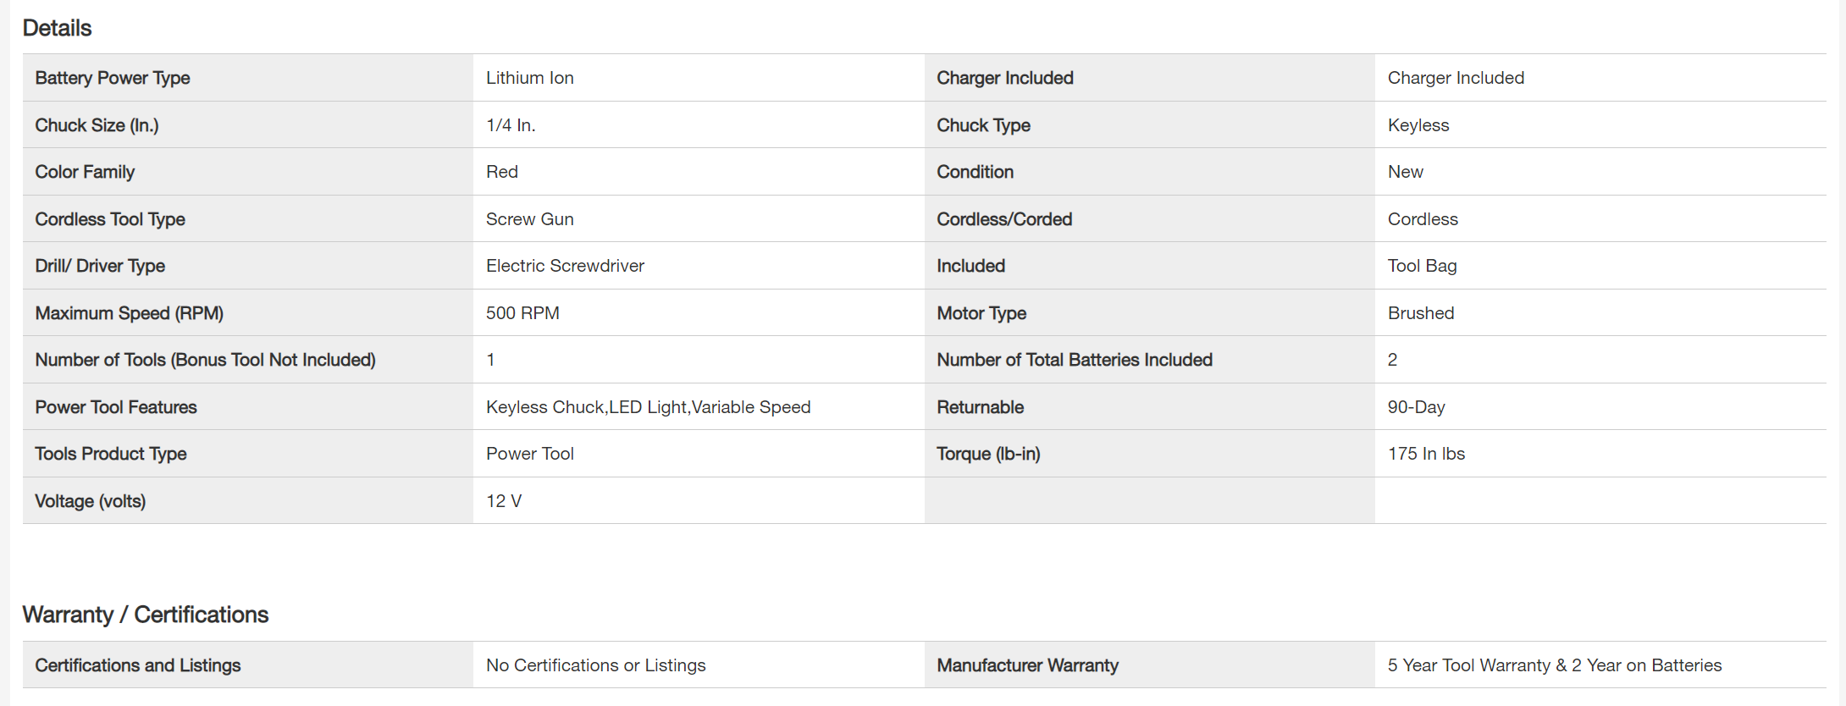Click the Motor Type label
The height and width of the screenshot is (706, 1846).
tap(981, 313)
